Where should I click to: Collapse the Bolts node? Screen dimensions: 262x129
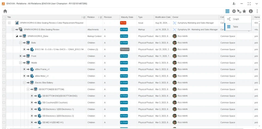20,43
